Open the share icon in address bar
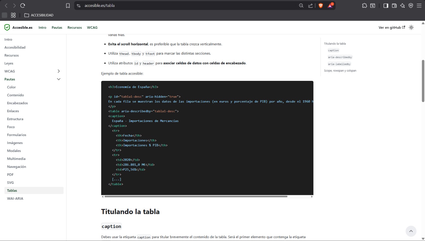 pos(310,6)
